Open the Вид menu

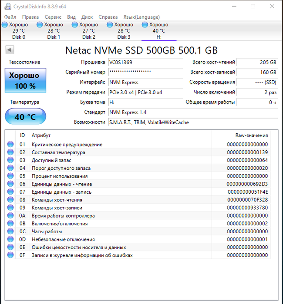(71, 17)
